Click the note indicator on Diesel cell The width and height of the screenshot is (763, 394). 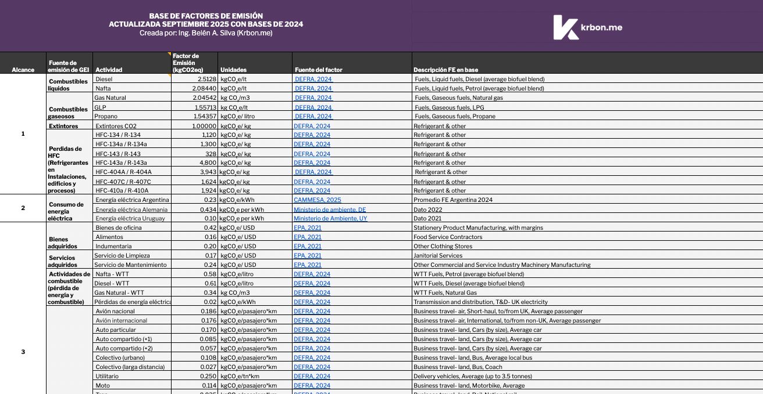(169, 76)
